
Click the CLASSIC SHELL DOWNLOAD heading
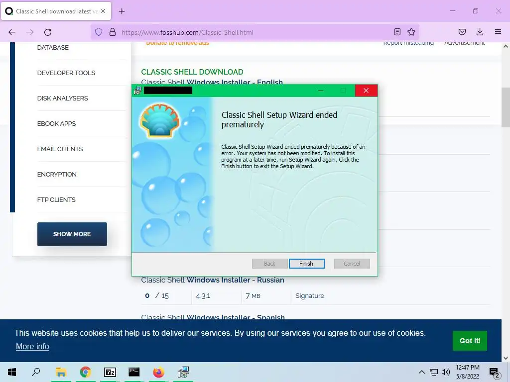[192, 72]
